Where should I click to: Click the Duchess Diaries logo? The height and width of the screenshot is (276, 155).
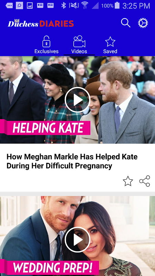(41, 23)
